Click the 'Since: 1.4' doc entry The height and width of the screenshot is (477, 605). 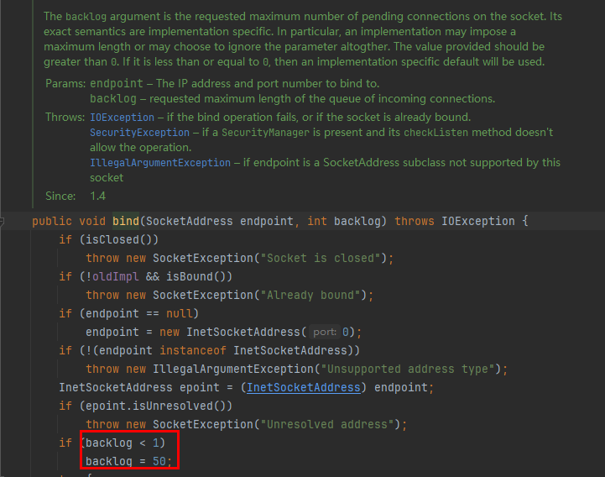point(76,197)
